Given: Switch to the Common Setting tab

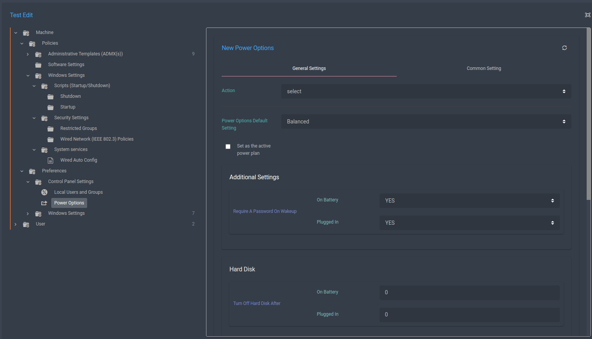Looking at the screenshot, I should (483, 68).
